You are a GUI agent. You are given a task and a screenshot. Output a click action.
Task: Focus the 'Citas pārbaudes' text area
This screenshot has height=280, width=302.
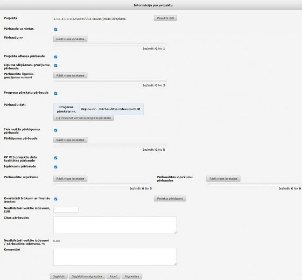[x=115, y=225]
